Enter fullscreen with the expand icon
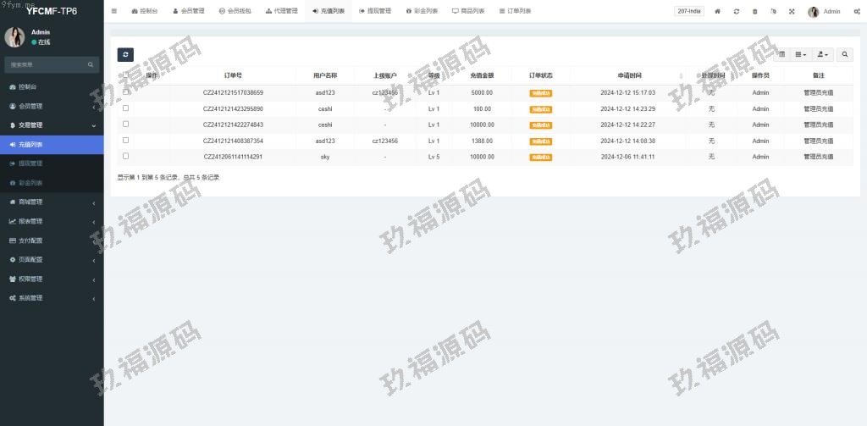This screenshot has height=426, width=867. (x=792, y=12)
